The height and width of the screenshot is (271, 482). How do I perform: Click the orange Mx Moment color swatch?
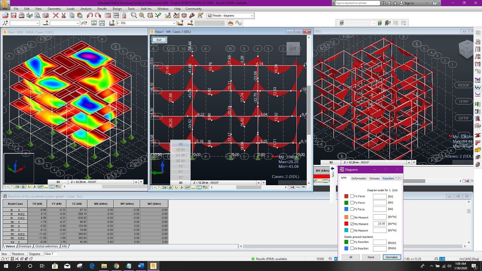[346, 217]
